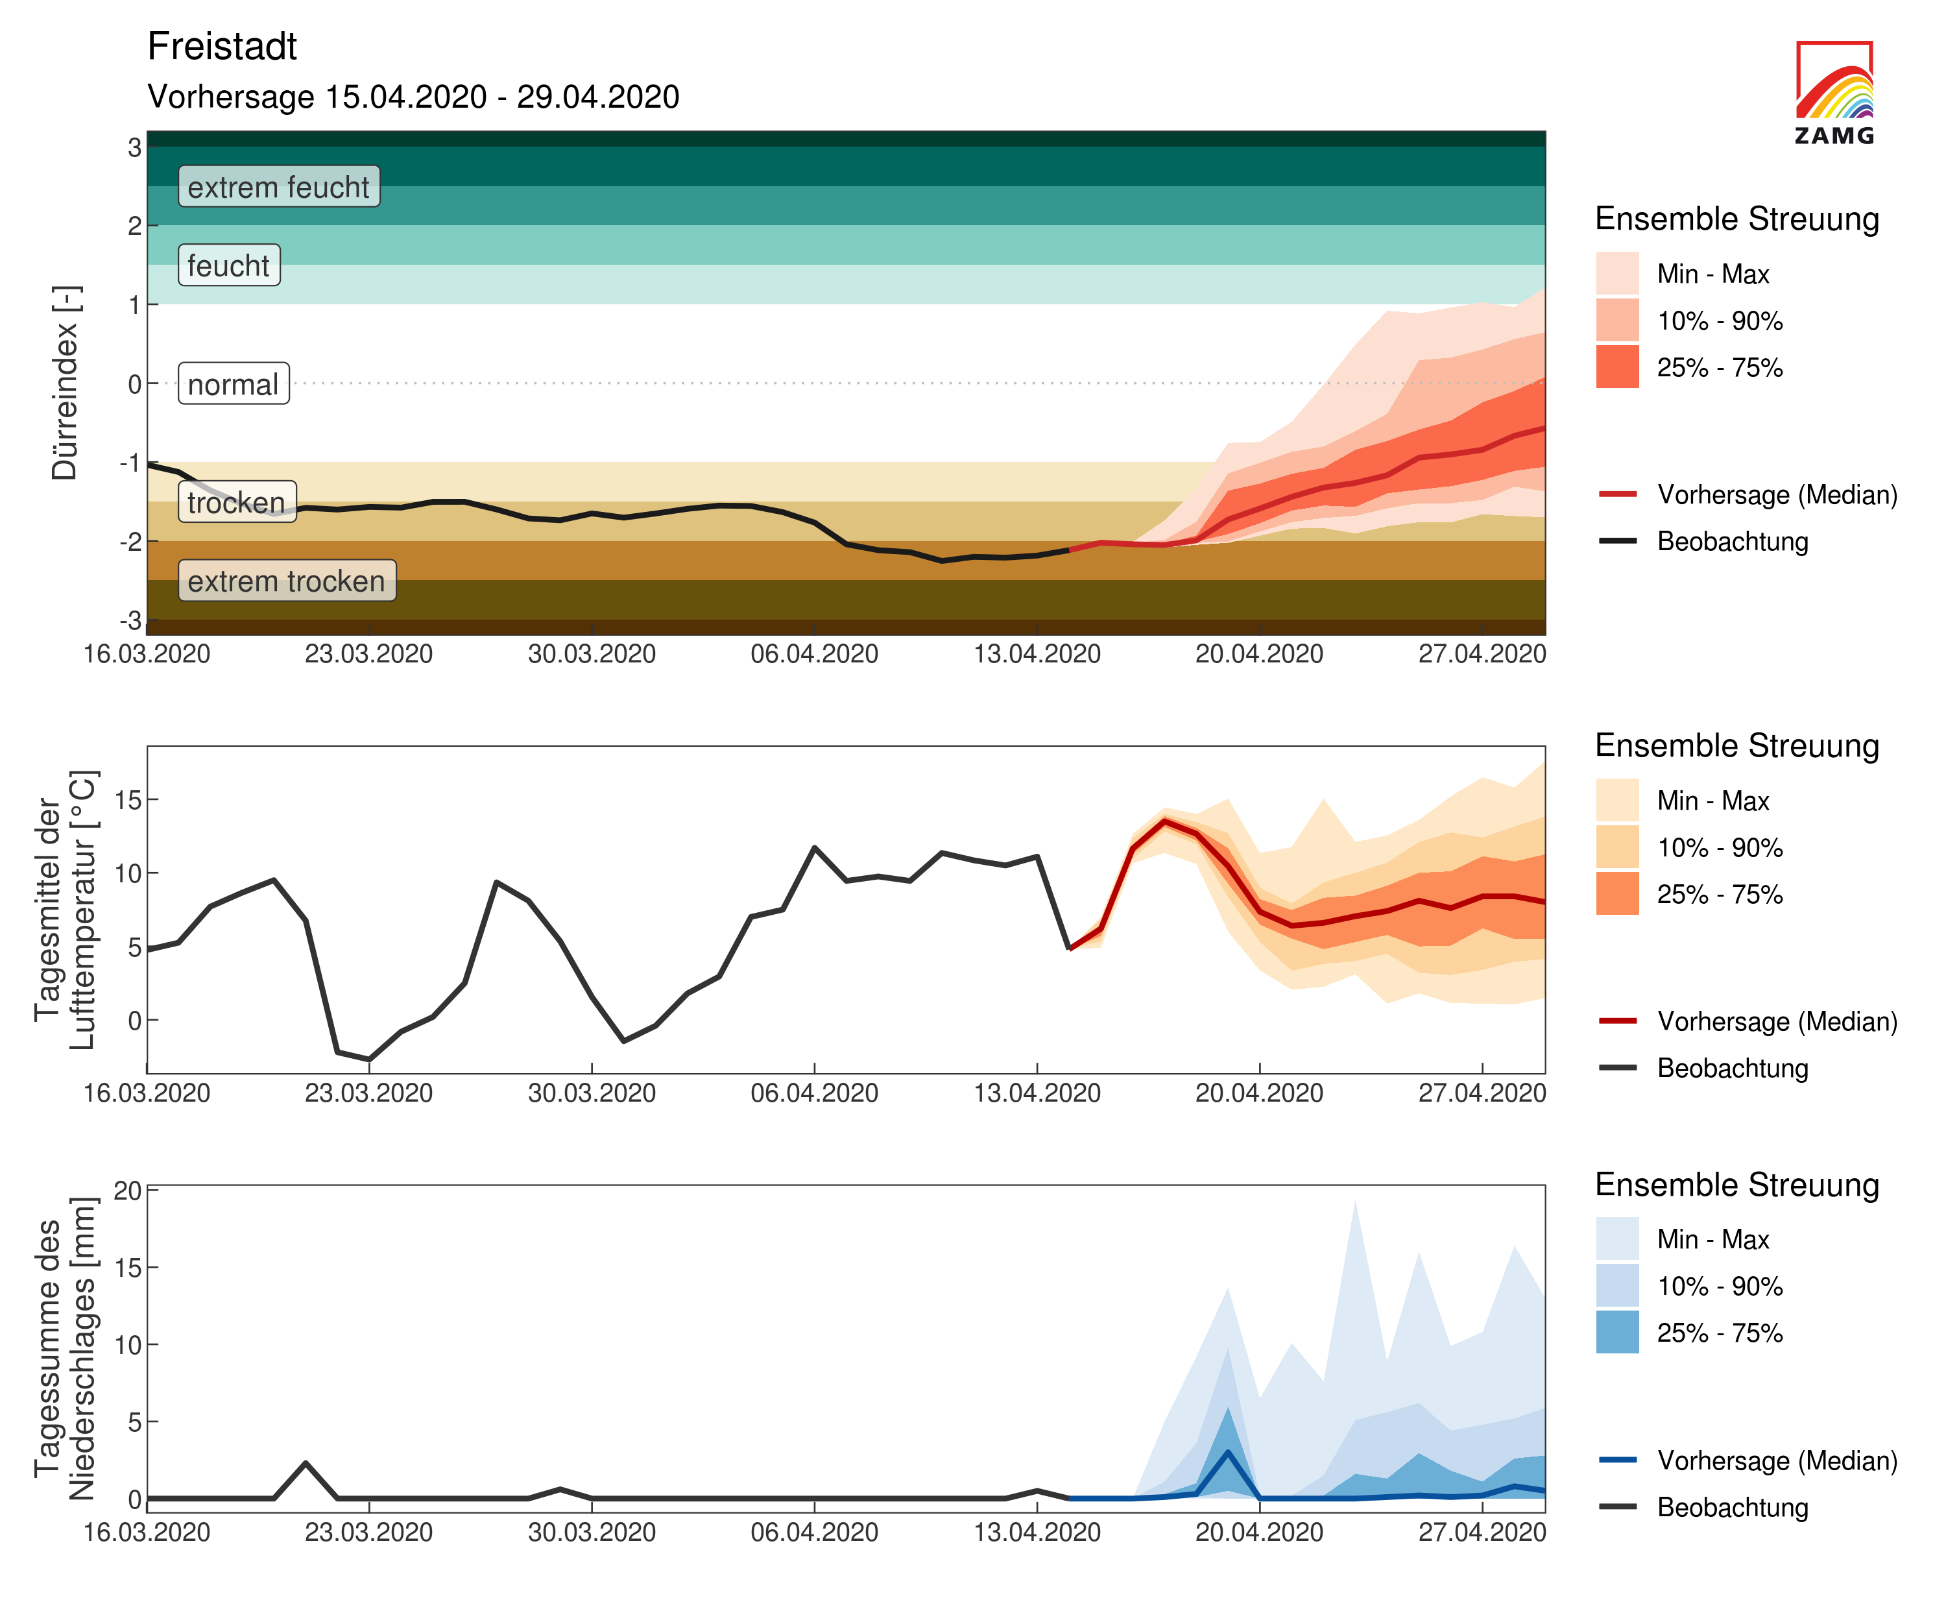Viewport: 1946px width, 1622px height.
Task: Click the red Vorhersage (Median) line key in drought legend
Action: point(1617,494)
